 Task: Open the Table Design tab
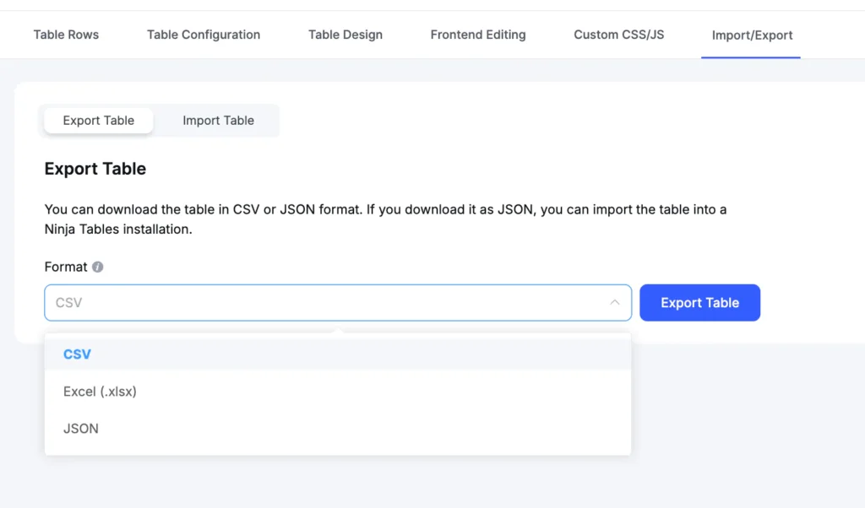click(345, 35)
